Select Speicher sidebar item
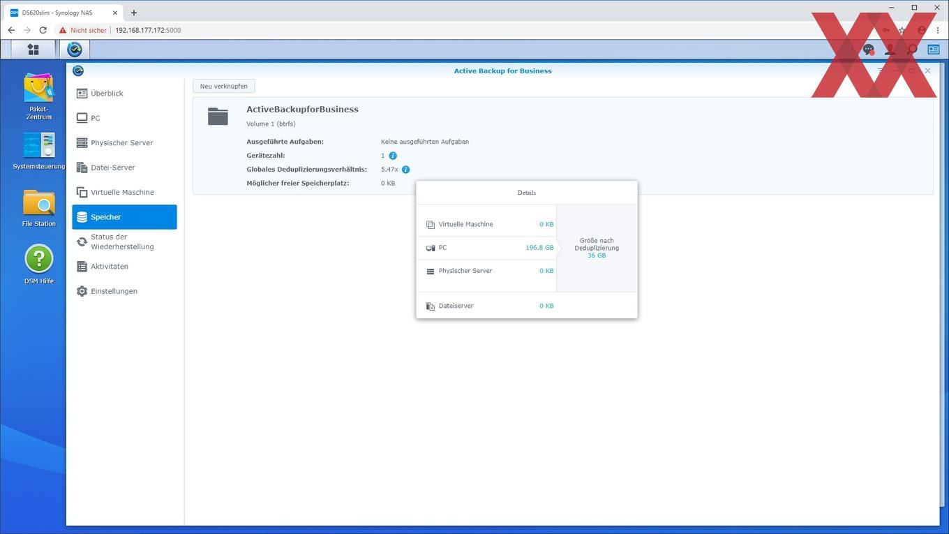Viewport: 949px width, 534px height. [x=124, y=217]
